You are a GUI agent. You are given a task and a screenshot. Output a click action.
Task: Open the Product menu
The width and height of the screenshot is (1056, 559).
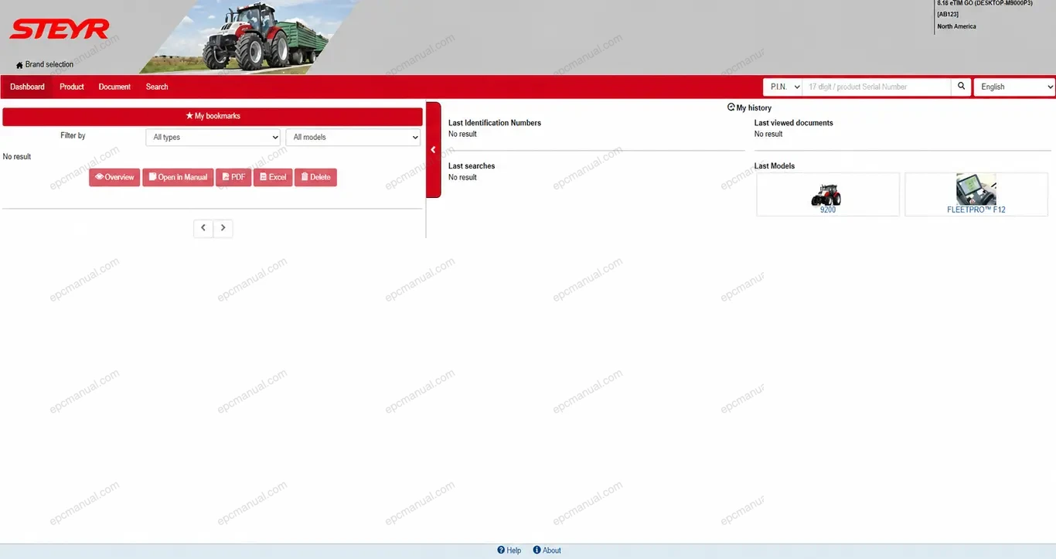72,87
